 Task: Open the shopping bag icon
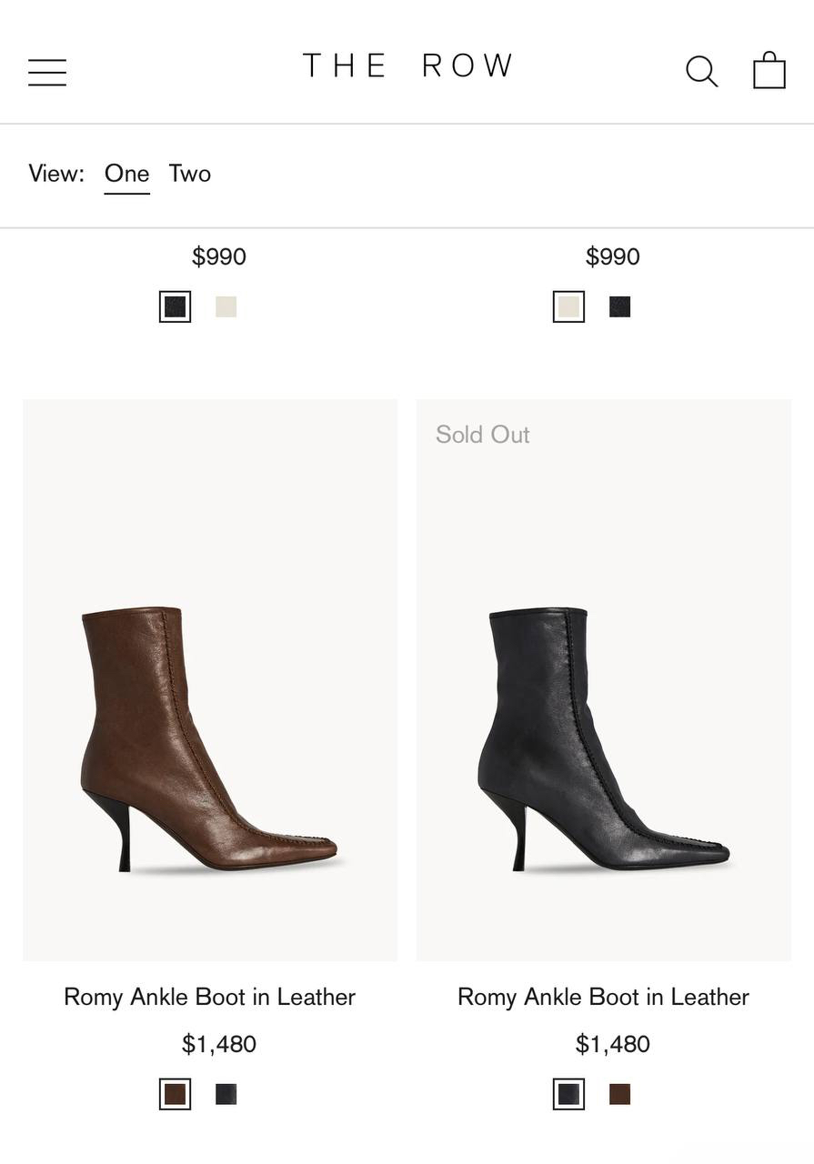pos(769,70)
